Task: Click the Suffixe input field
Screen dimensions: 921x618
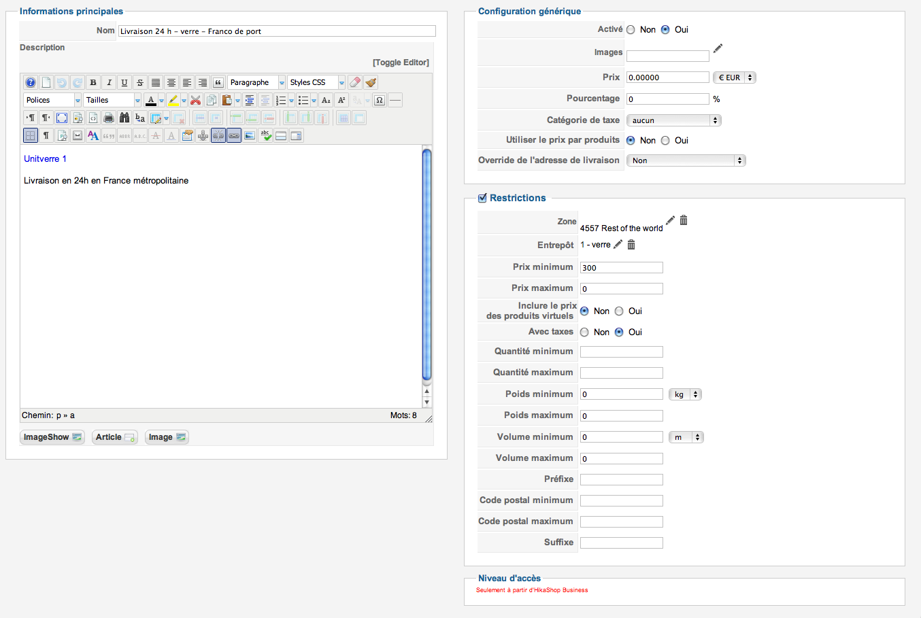Action: point(621,543)
